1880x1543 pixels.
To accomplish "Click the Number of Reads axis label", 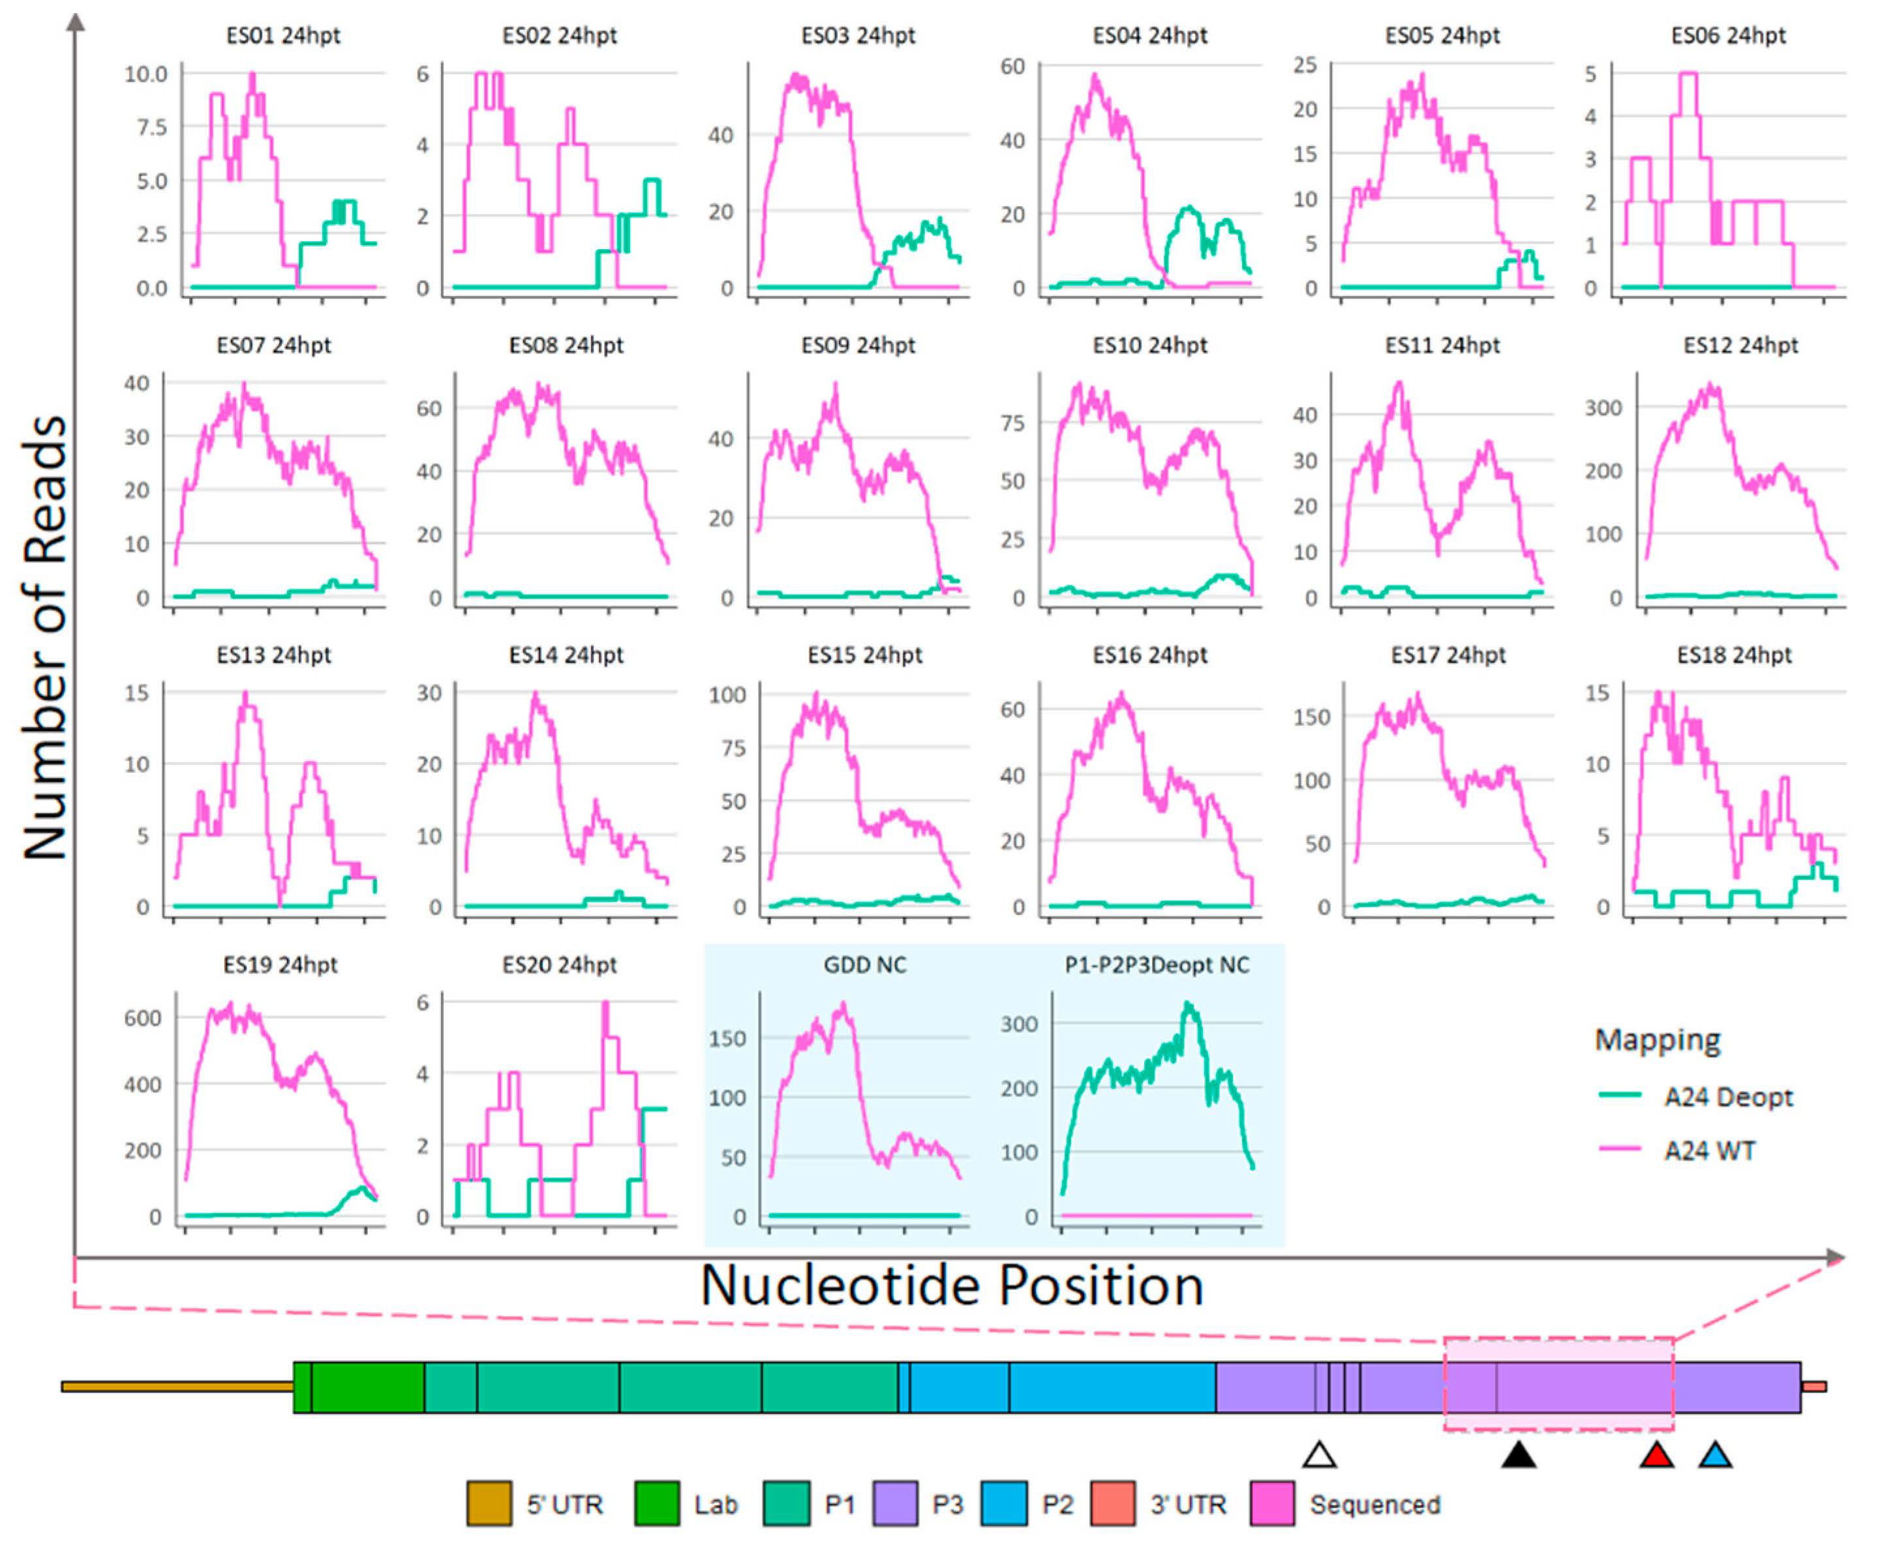I will [x=44, y=637].
